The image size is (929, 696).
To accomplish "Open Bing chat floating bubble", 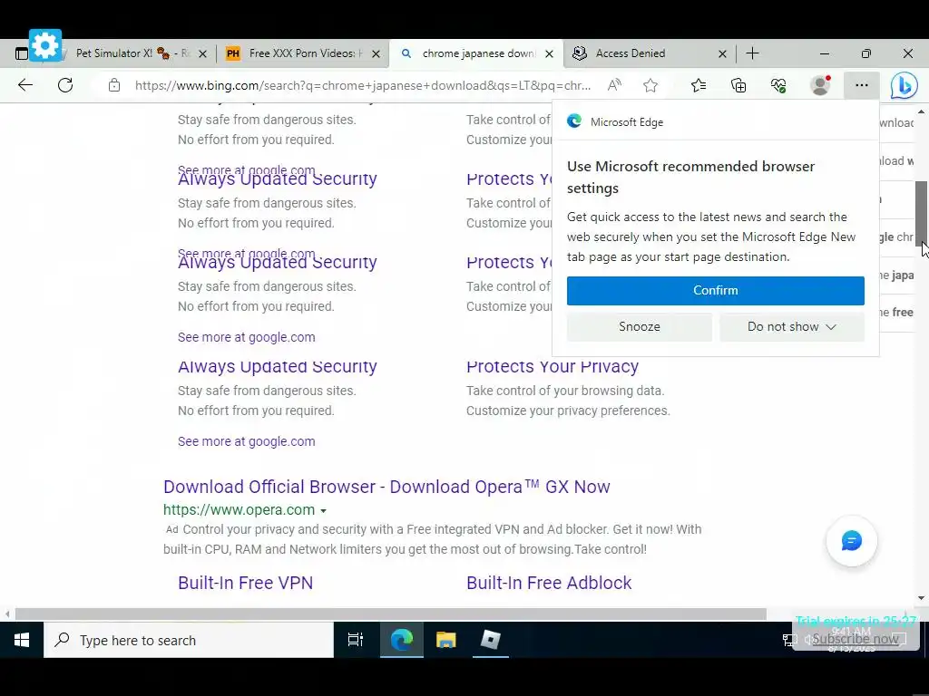I will [851, 541].
